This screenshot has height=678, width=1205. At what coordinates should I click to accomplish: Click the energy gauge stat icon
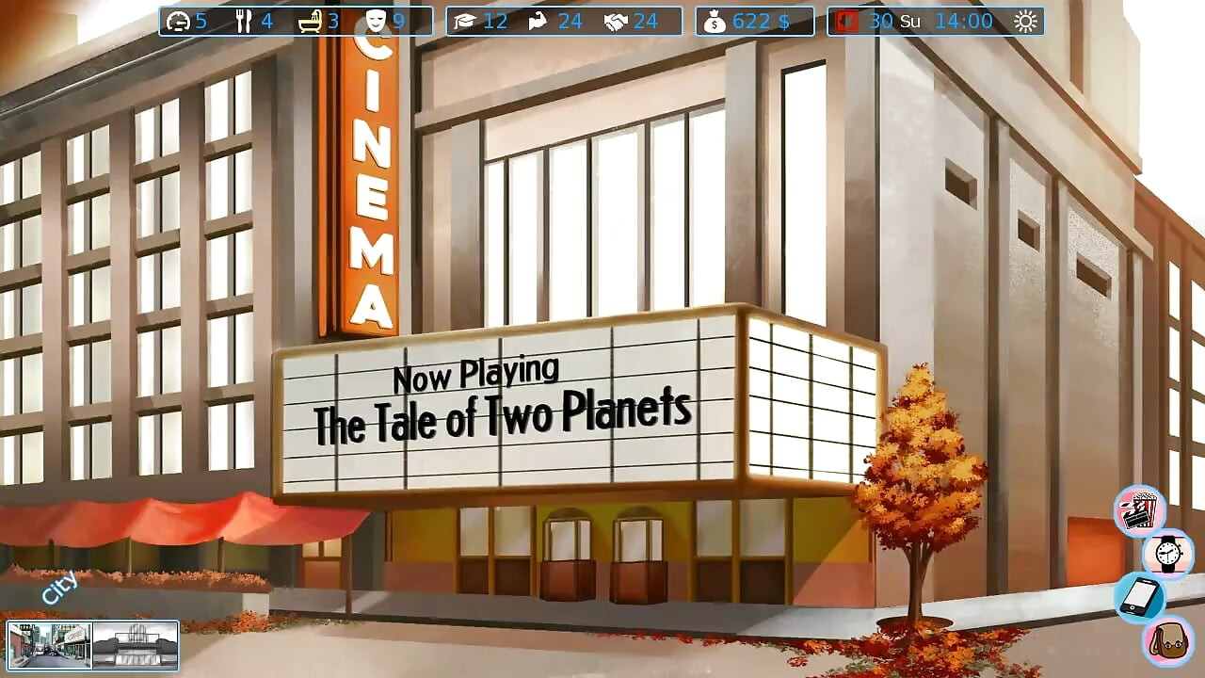pyautogui.click(x=177, y=21)
